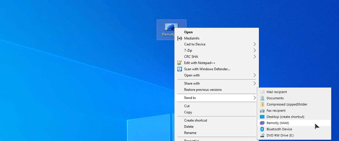This screenshot has height=141, width=339.
Task: Send to Compressed (zipped) folder
Action: [x=294, y=104]
